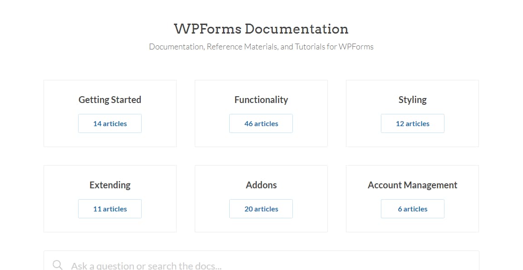The image size is (523, 270).
Task: Select the Account Management heading
Action: (412, 185)
